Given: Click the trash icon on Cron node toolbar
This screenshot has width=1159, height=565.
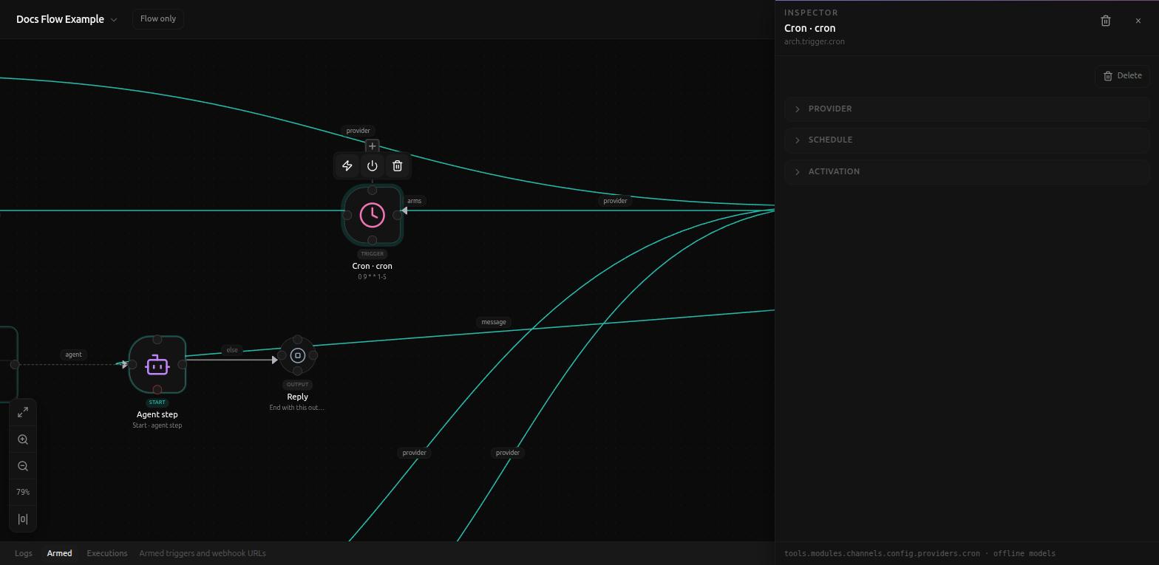Looking at the screenshot, I should 398,166.
